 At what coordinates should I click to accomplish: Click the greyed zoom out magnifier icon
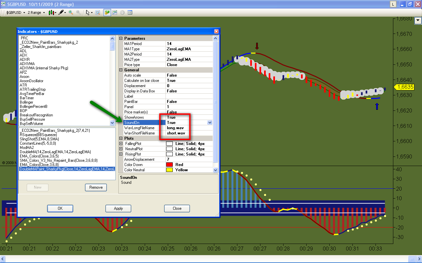click(x=78, y=12)
